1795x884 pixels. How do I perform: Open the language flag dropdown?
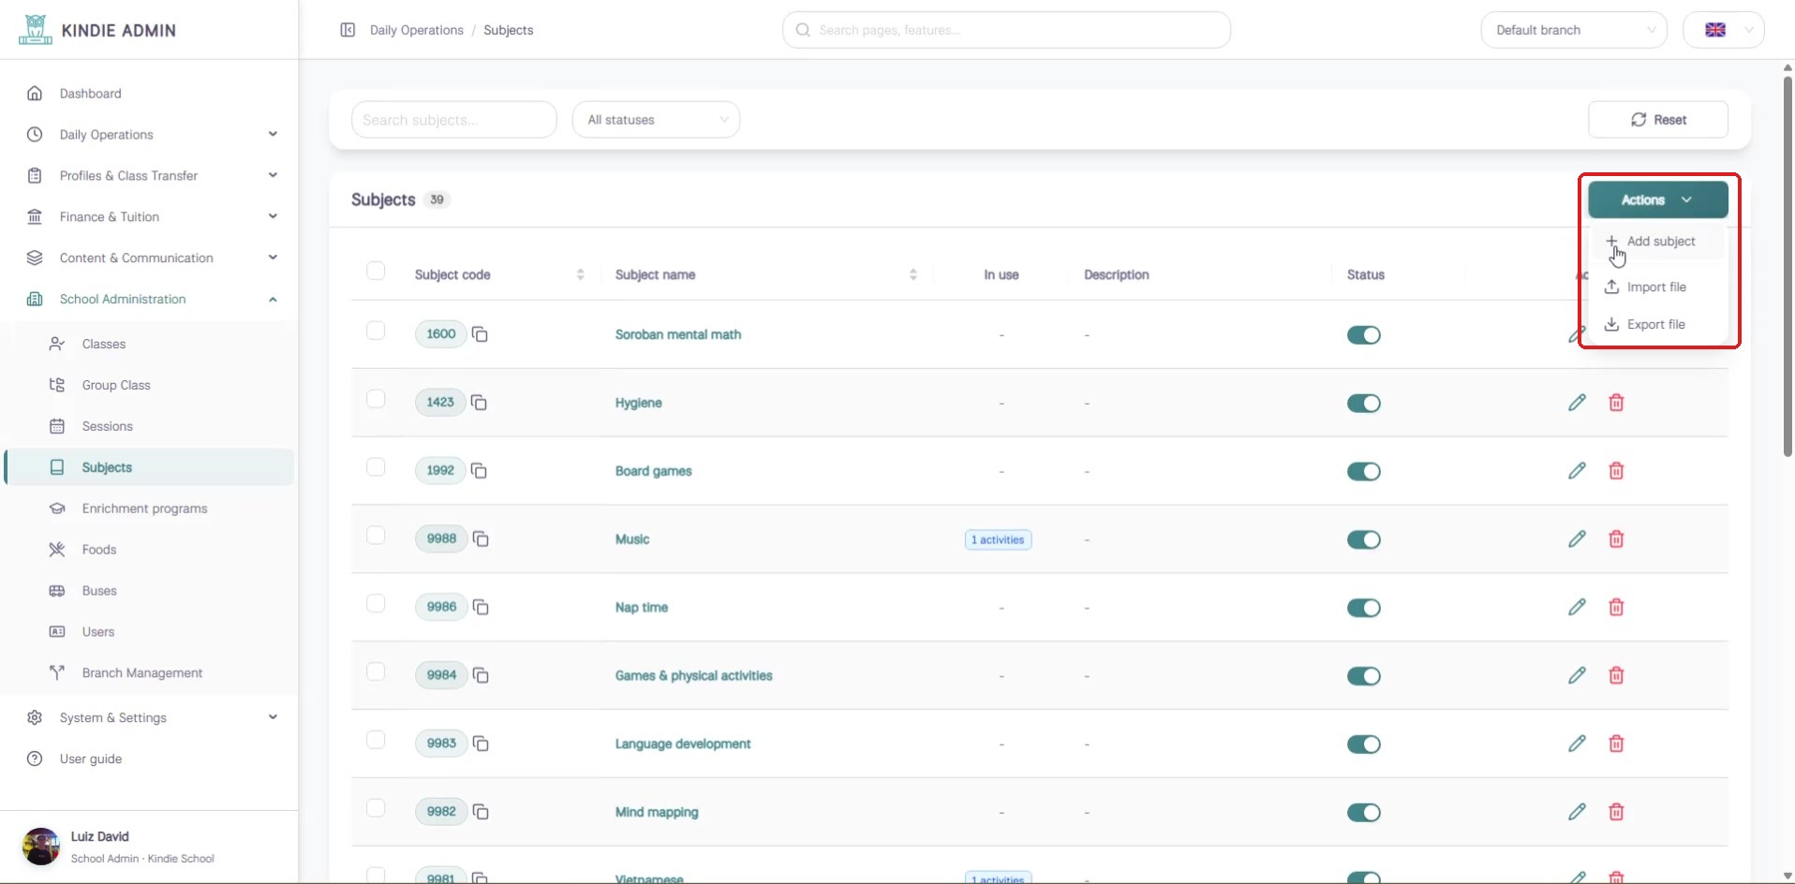1724,30
